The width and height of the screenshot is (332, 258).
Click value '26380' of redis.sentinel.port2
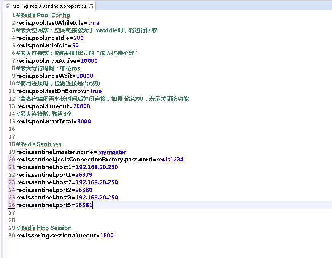coord(84,190)
